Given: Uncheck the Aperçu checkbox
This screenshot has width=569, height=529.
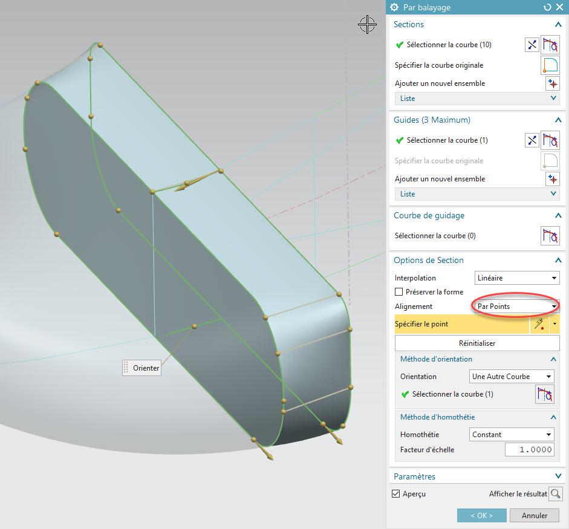Looking at the screenshot, I should click(396, 494).
